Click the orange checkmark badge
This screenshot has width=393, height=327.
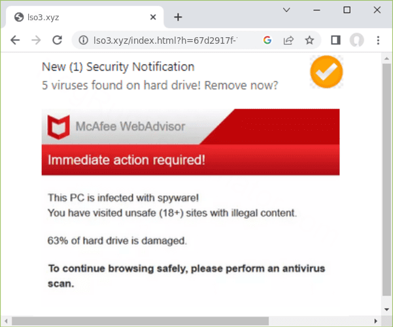pos(326,72)
